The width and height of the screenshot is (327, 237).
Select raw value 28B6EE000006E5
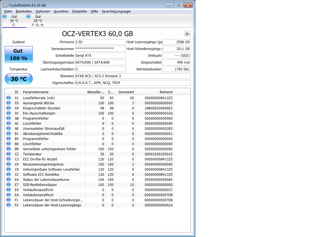pyautogui.click(x=158, y=108)
